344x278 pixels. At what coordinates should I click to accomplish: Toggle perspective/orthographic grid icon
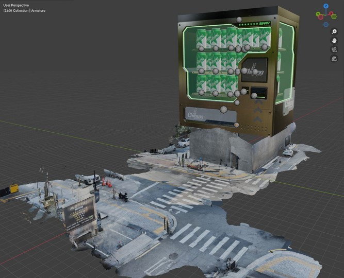pyautogui.click(x=334, y=59)
